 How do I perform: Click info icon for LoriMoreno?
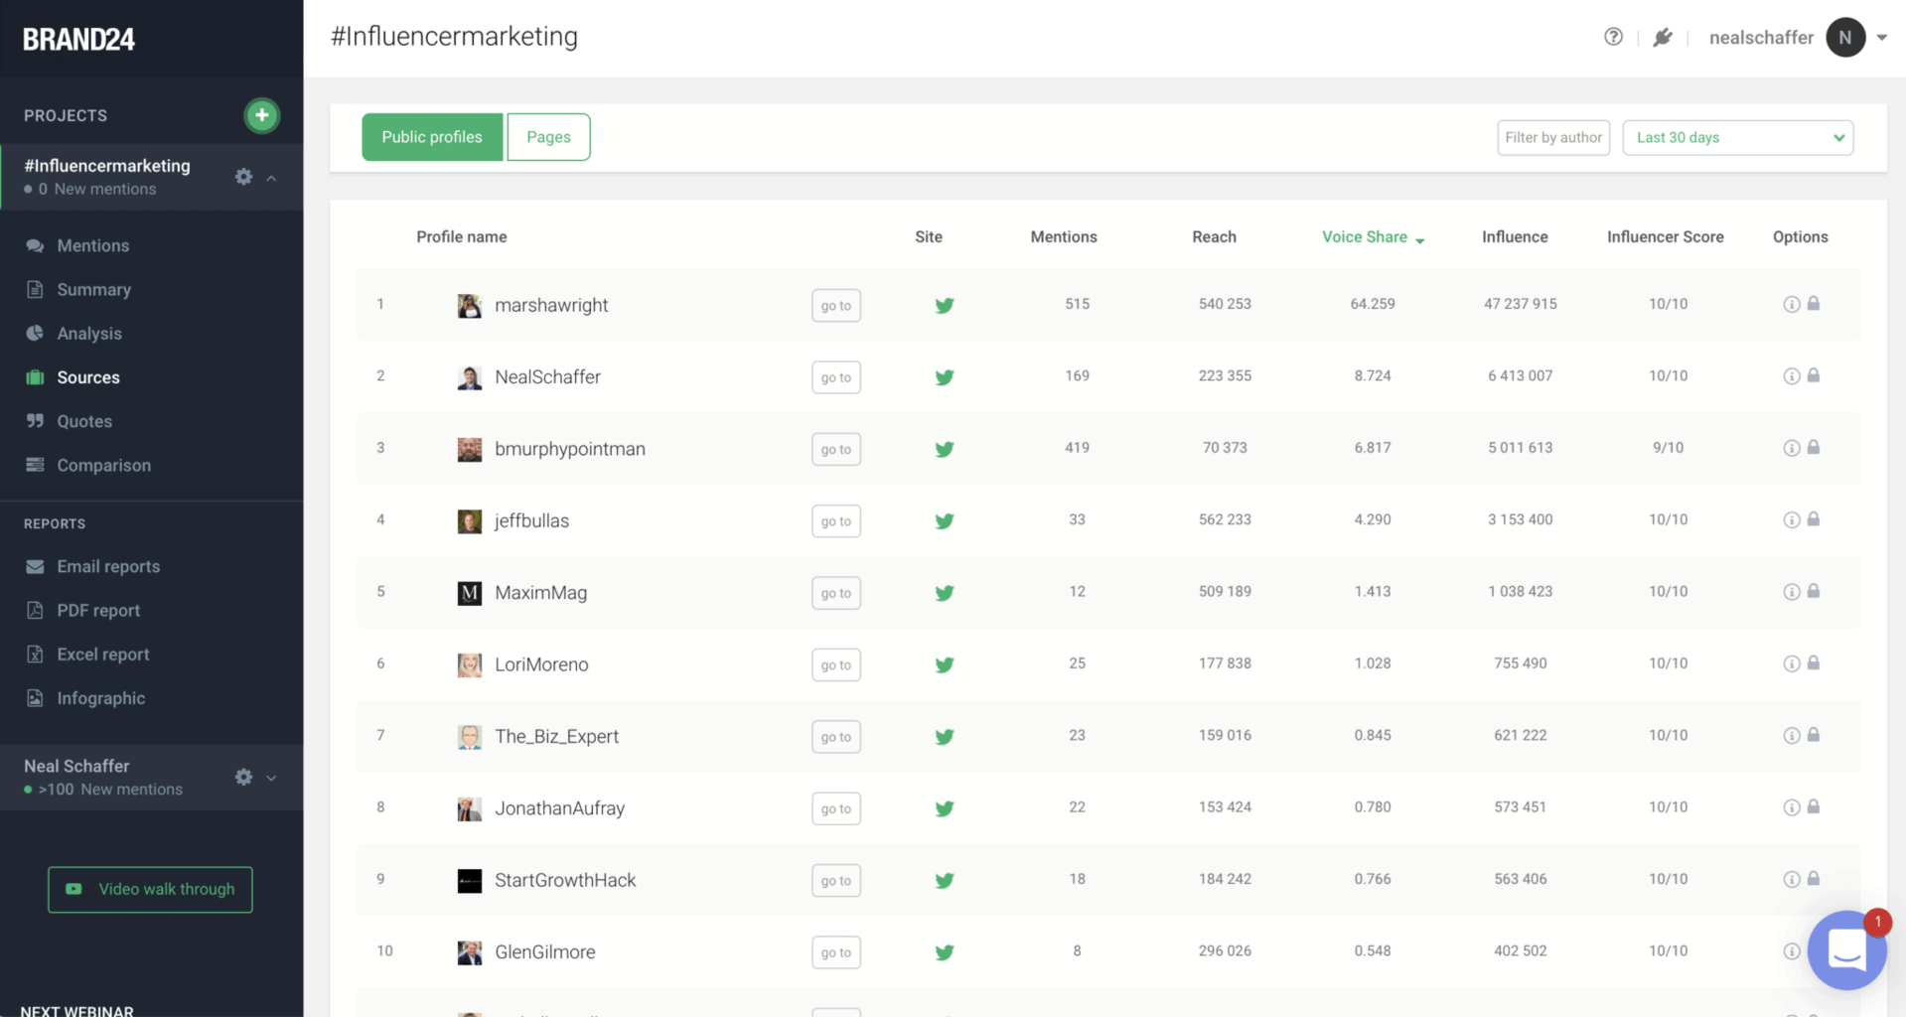coord(1792,663)
